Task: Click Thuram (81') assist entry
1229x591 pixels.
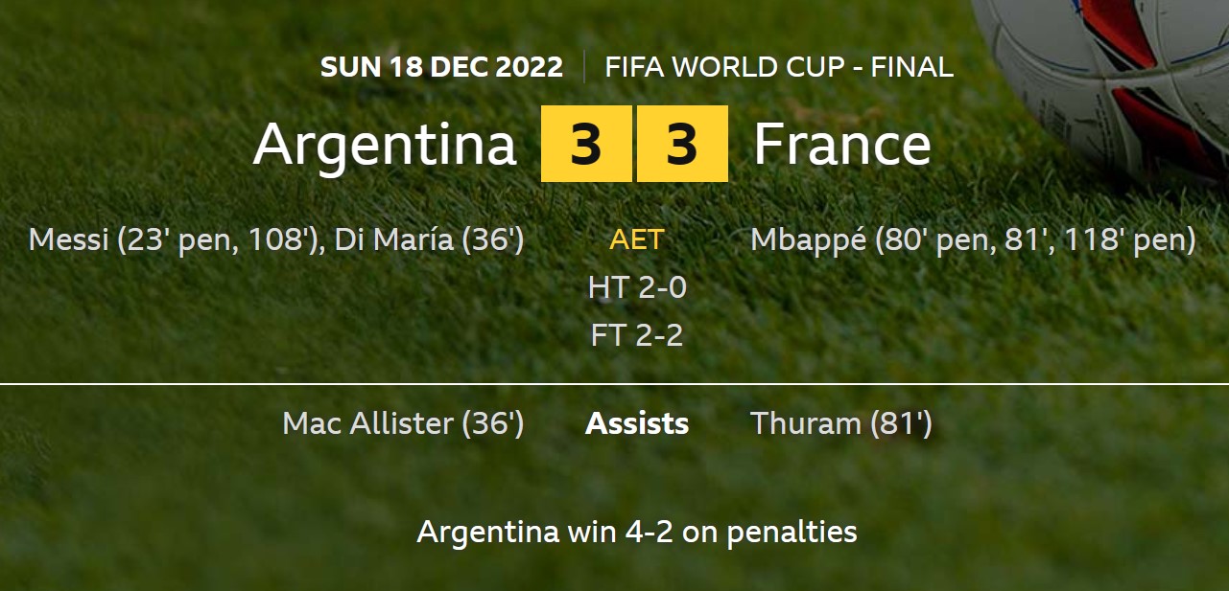Action: click(x=841, y=423)
